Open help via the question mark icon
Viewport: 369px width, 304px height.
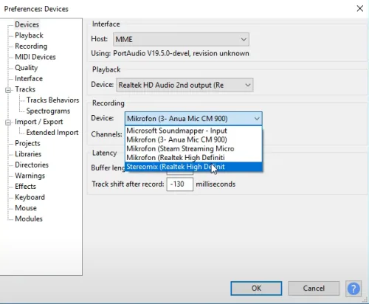(354, 289)
